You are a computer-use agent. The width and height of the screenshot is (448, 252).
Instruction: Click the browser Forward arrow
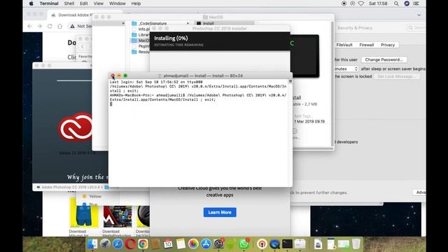tap(39, 26)
